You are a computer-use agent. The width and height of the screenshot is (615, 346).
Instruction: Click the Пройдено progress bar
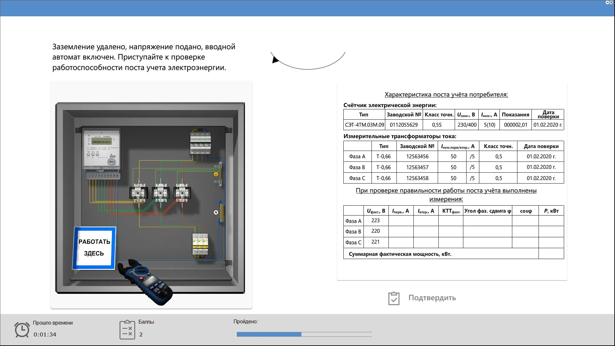tap(304, 334)
